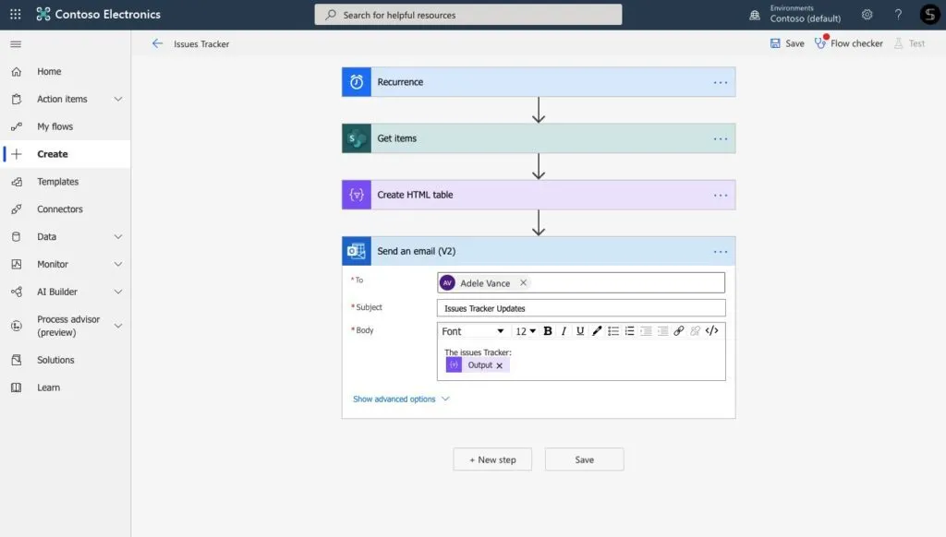
Task: Click the Issues Tracker flow title
Action: point(201,44)
